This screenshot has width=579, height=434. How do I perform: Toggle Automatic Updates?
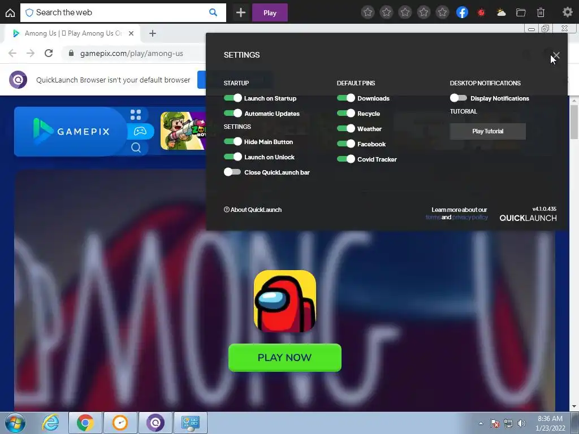[x=232, y=113]
